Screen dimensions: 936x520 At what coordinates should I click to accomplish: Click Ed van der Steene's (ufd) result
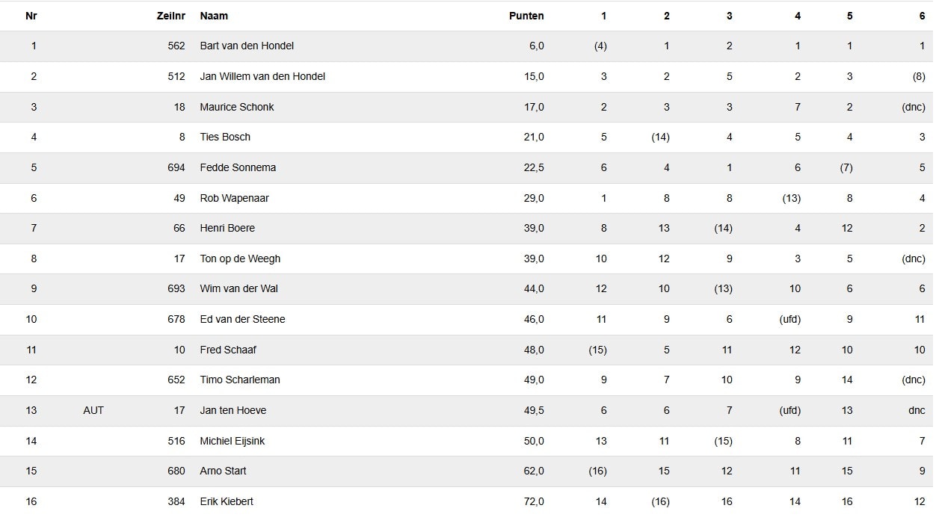coord(790,319)
